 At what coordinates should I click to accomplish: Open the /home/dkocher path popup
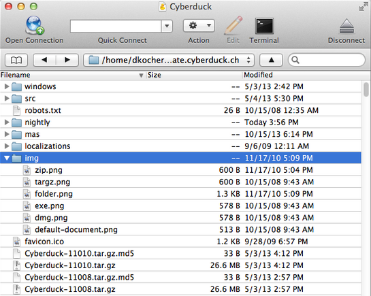pos(169,60)
